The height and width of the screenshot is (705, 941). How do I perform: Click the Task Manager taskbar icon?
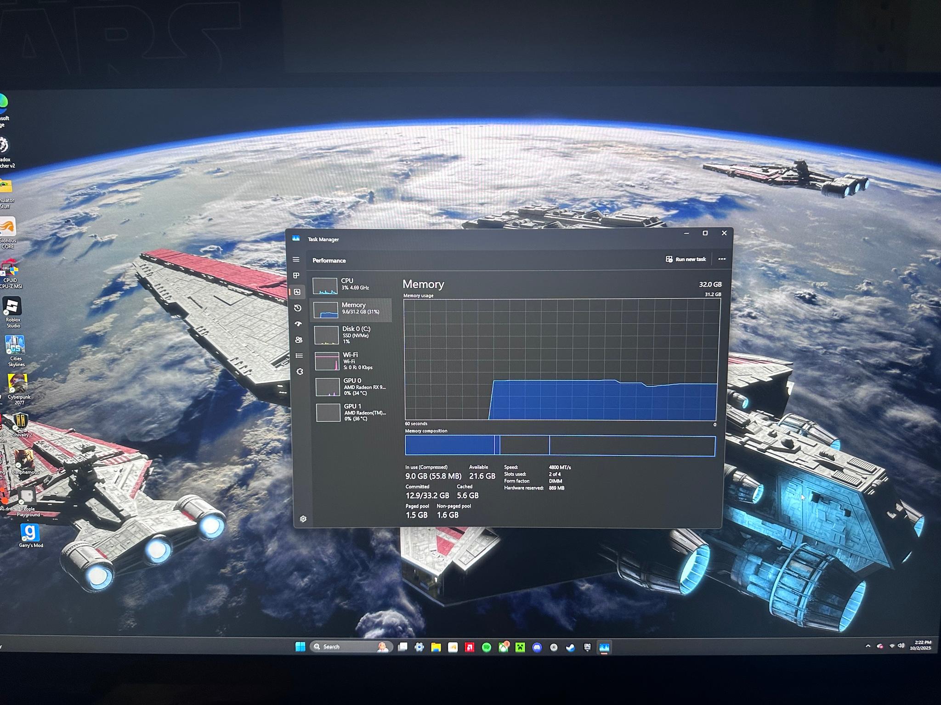pyautogui.click(x=604, y=647)
